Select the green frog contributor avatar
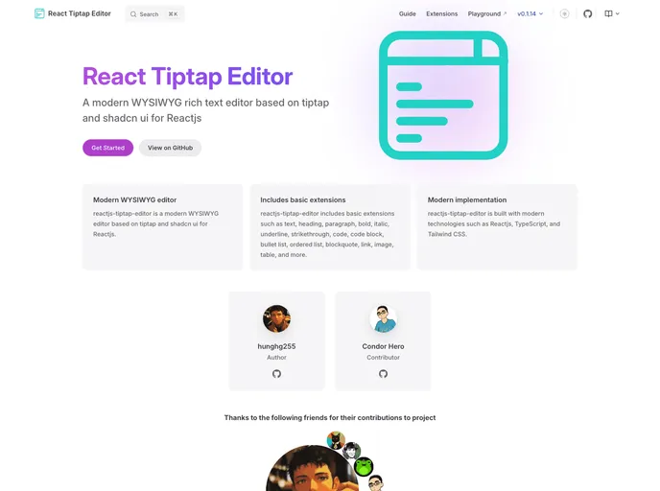This screenshot has width=660, height=491. pyautogui.click(x=364, y=467)
